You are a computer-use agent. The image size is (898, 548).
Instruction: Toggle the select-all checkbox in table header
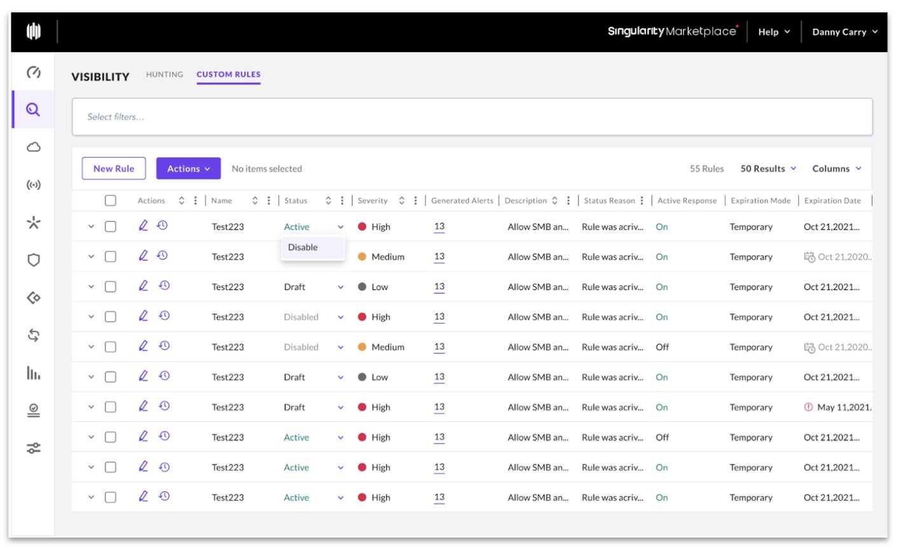111,201
